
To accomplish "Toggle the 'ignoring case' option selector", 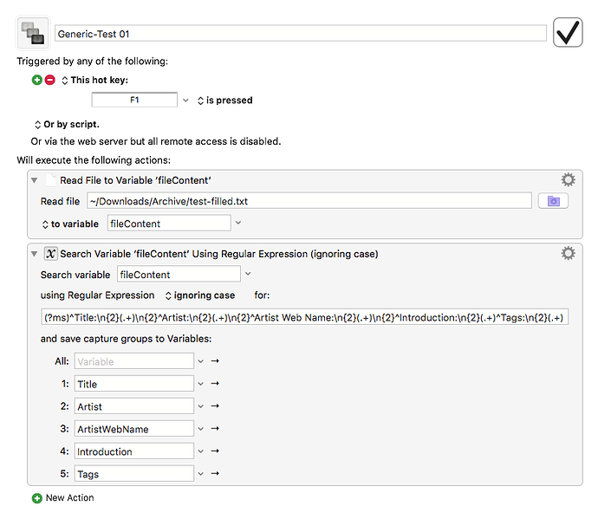I will click(x=200, y=295).
